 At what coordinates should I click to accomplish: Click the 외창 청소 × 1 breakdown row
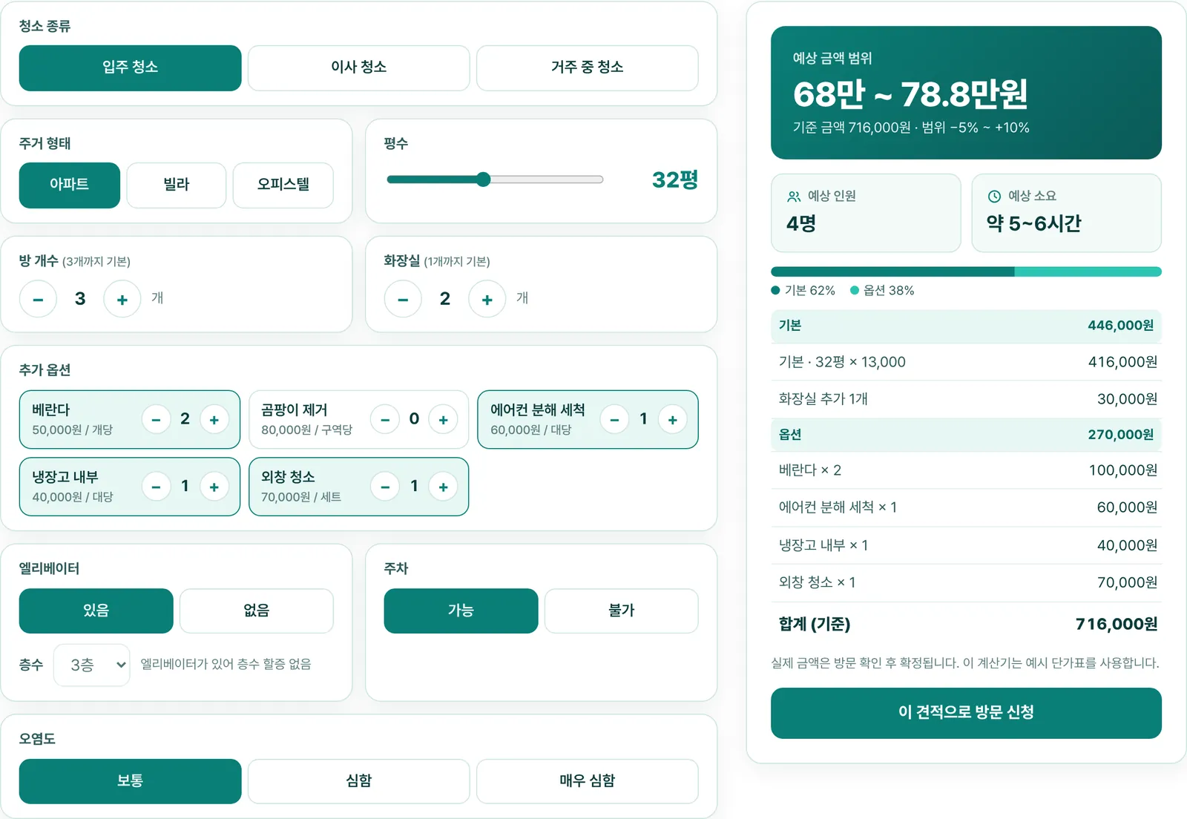tap(966, 582)
